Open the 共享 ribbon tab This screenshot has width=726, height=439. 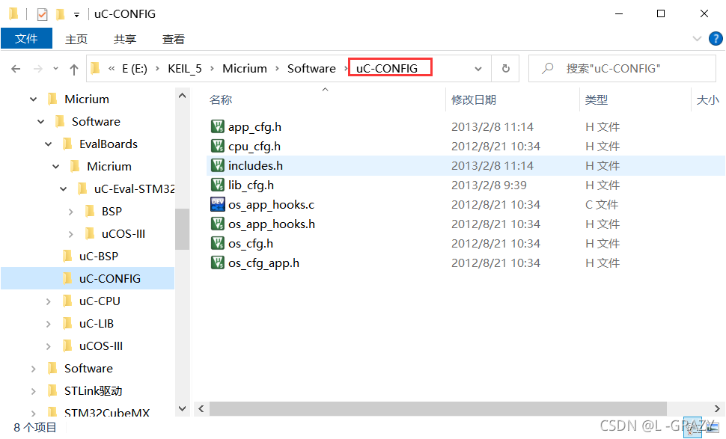(125, 40)
